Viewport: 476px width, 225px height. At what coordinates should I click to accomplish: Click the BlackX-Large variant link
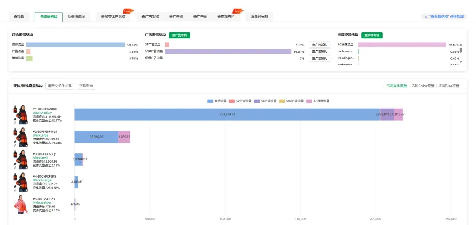42,180
